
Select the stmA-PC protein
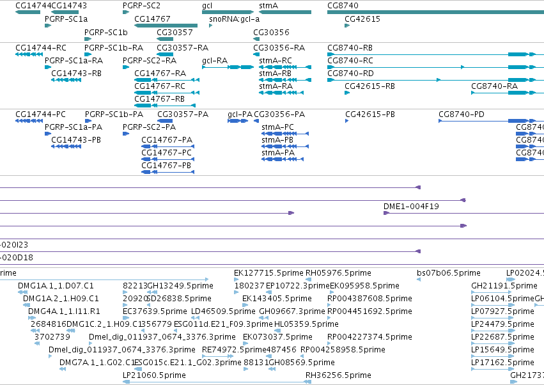point(285,134)
